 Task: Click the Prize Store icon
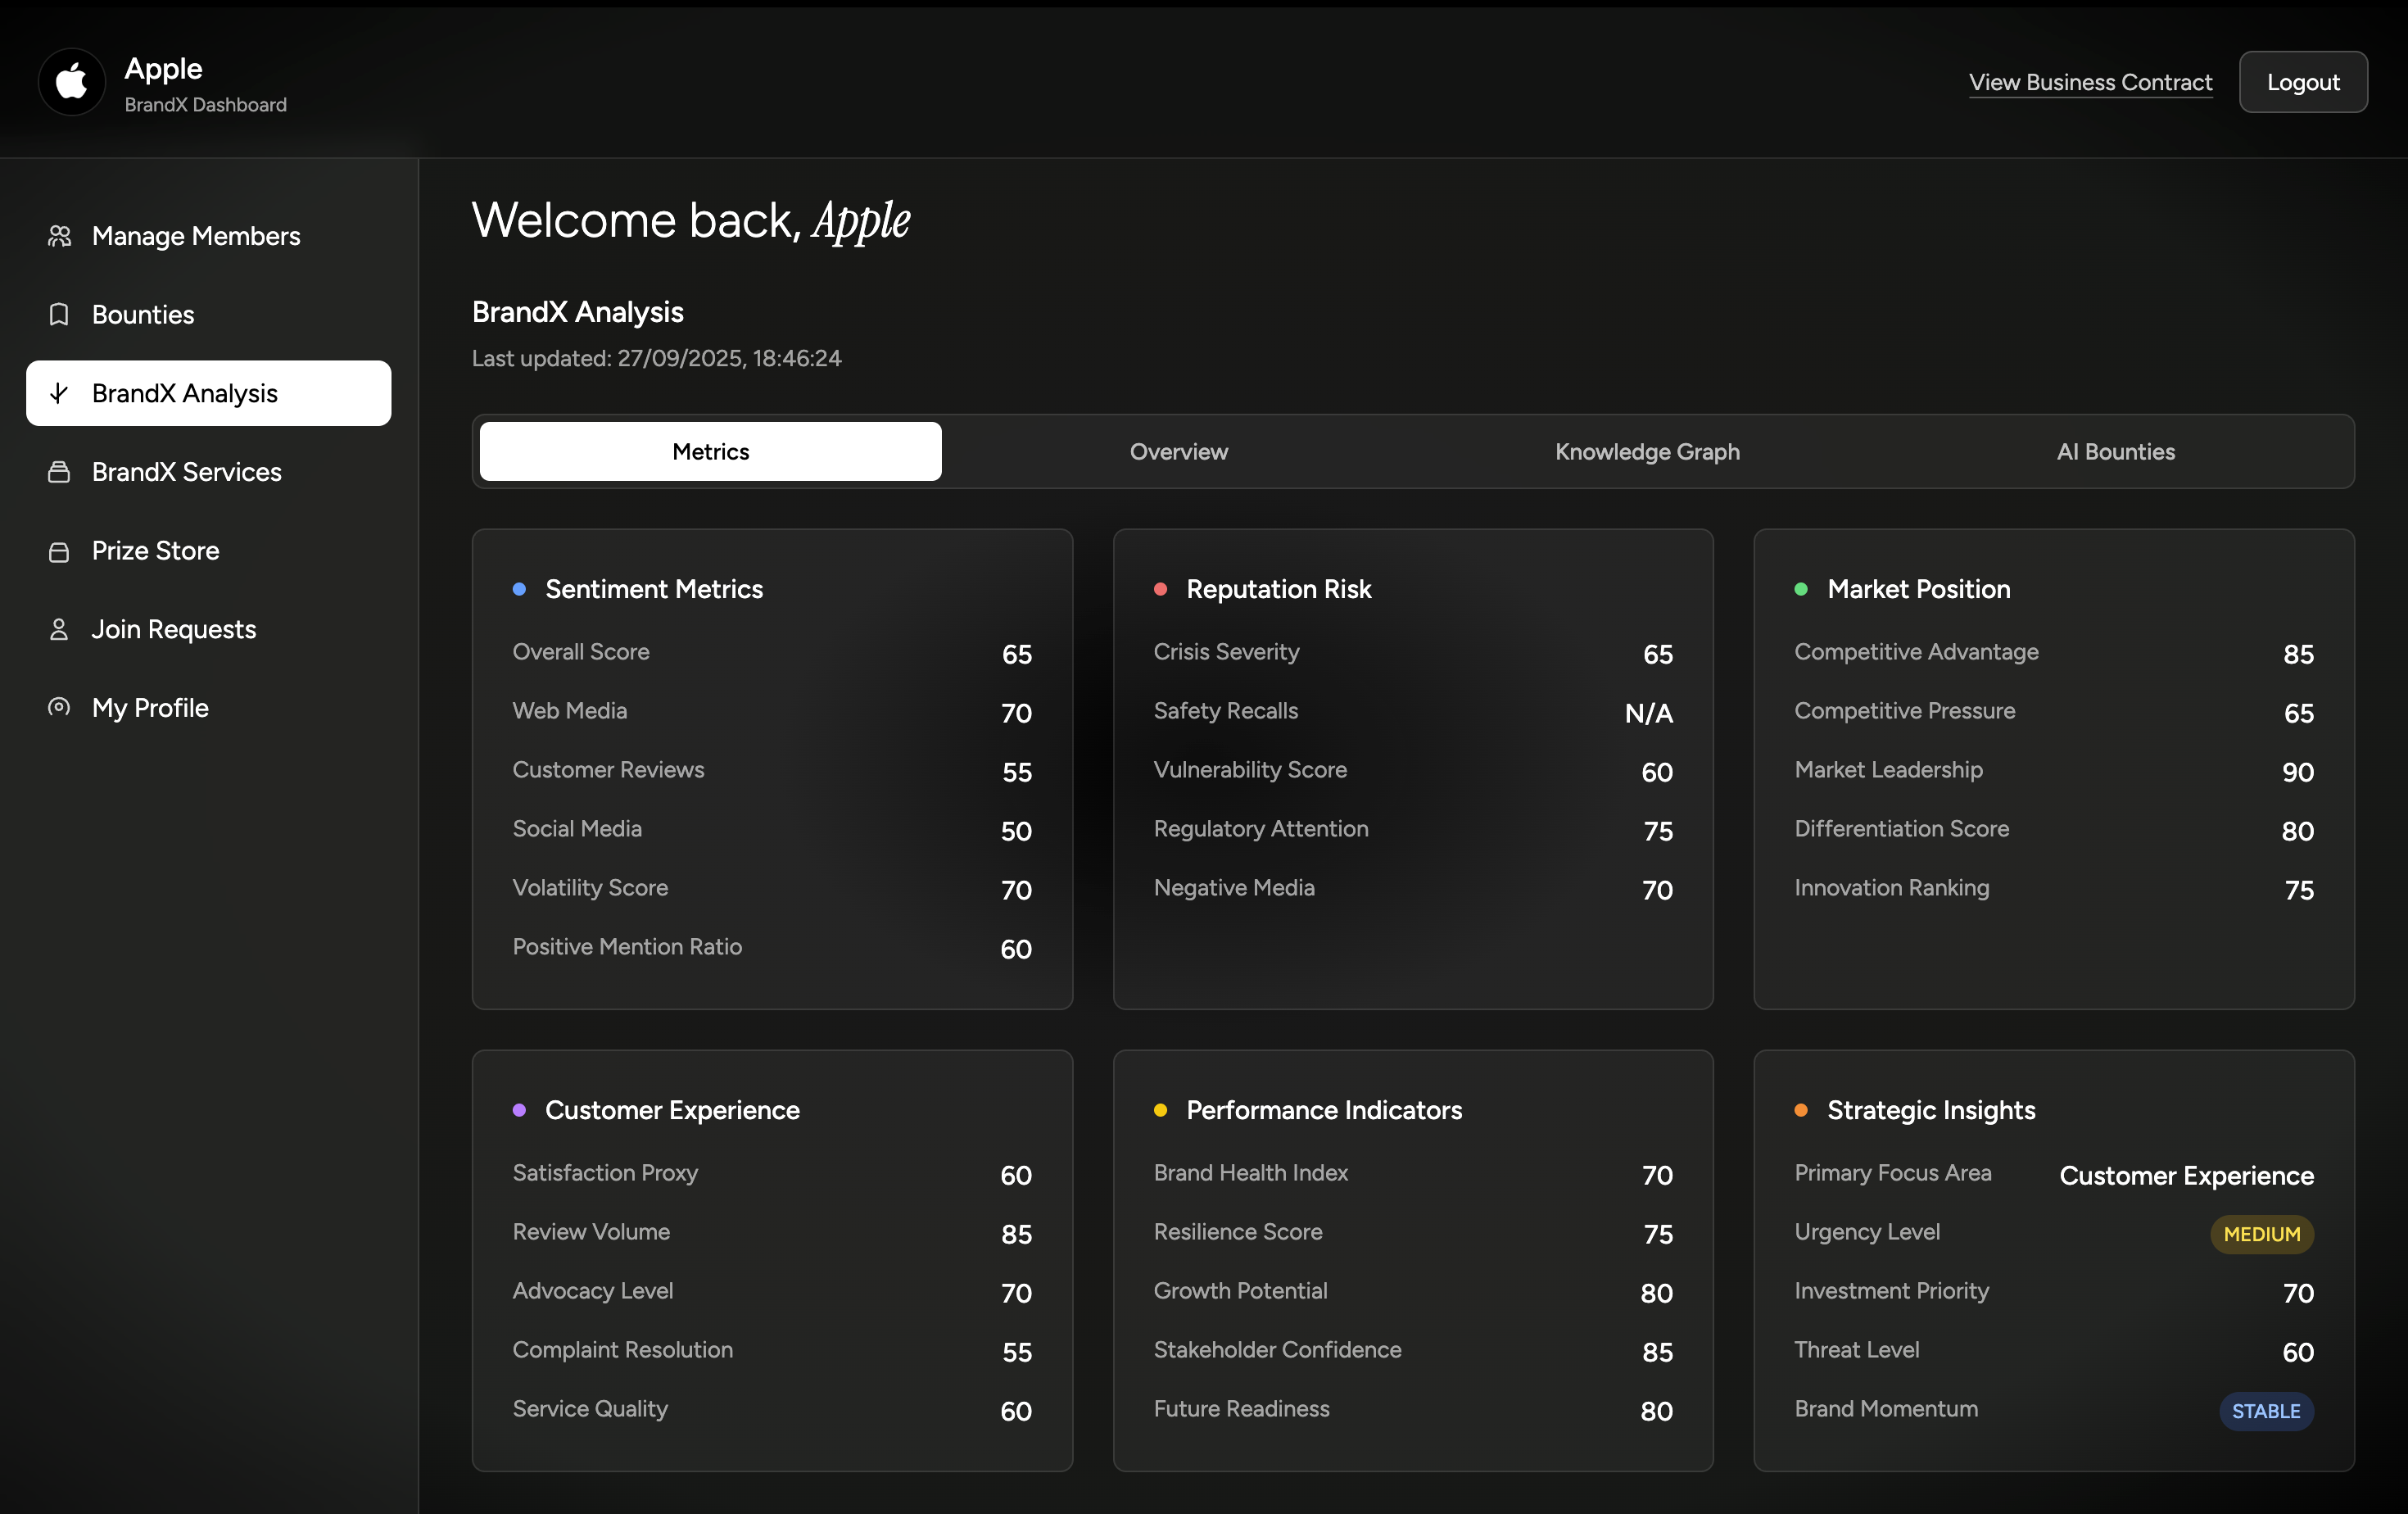pos(59,551)
